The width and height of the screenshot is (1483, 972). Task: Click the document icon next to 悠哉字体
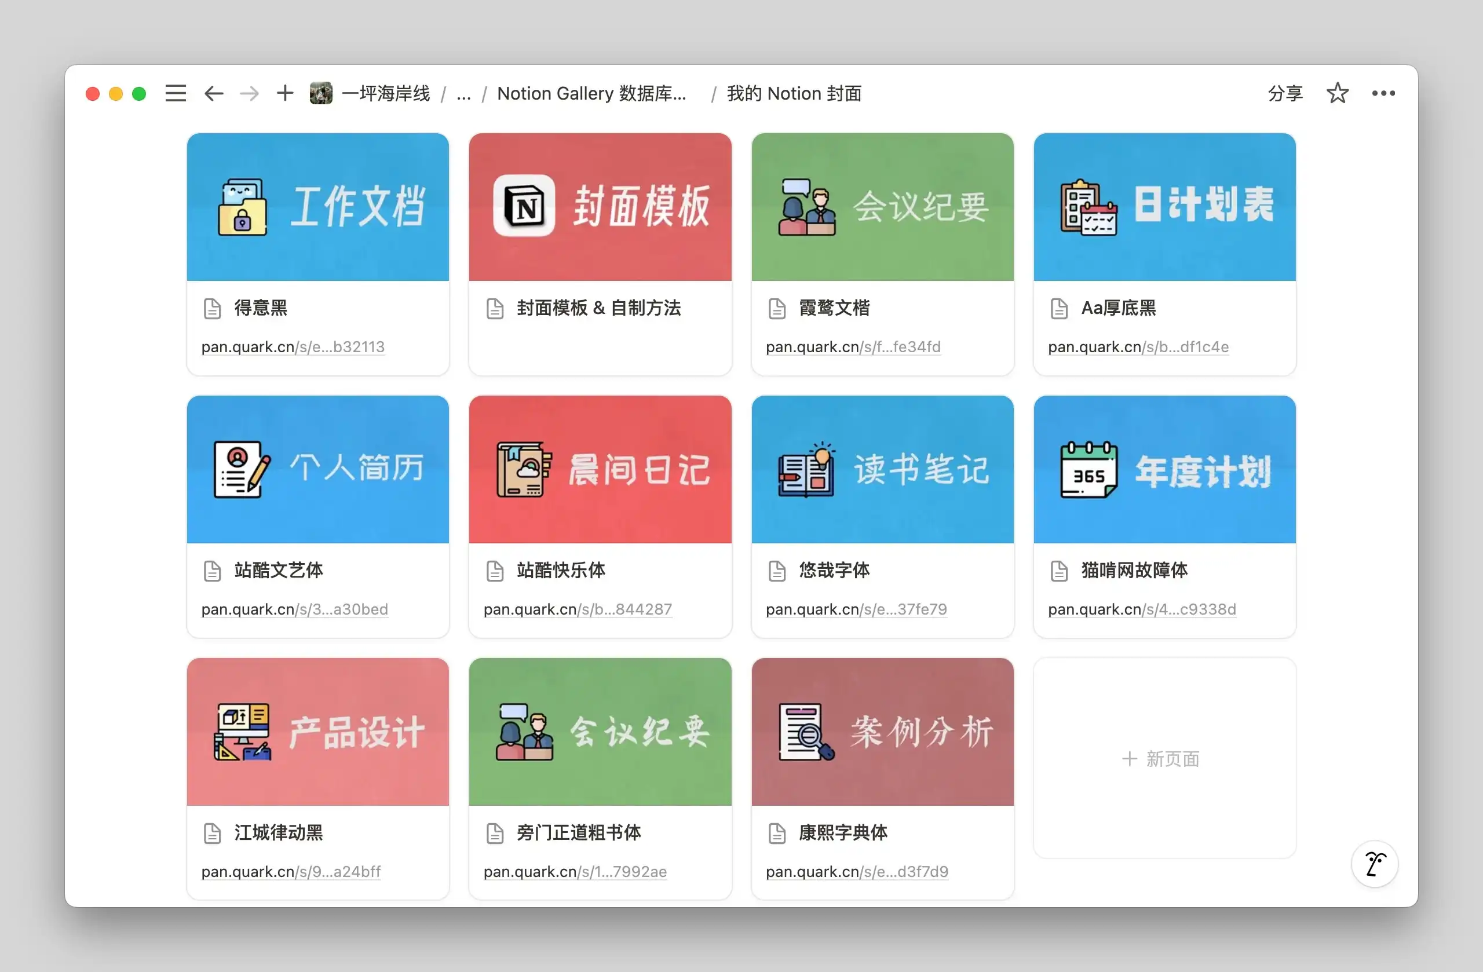point(777,570)
